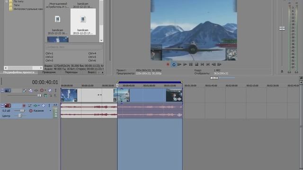The image size is (303, 170).
Task: Click the media tree horizontal scrollbar right arrow
Action: (x=41, y=68)
